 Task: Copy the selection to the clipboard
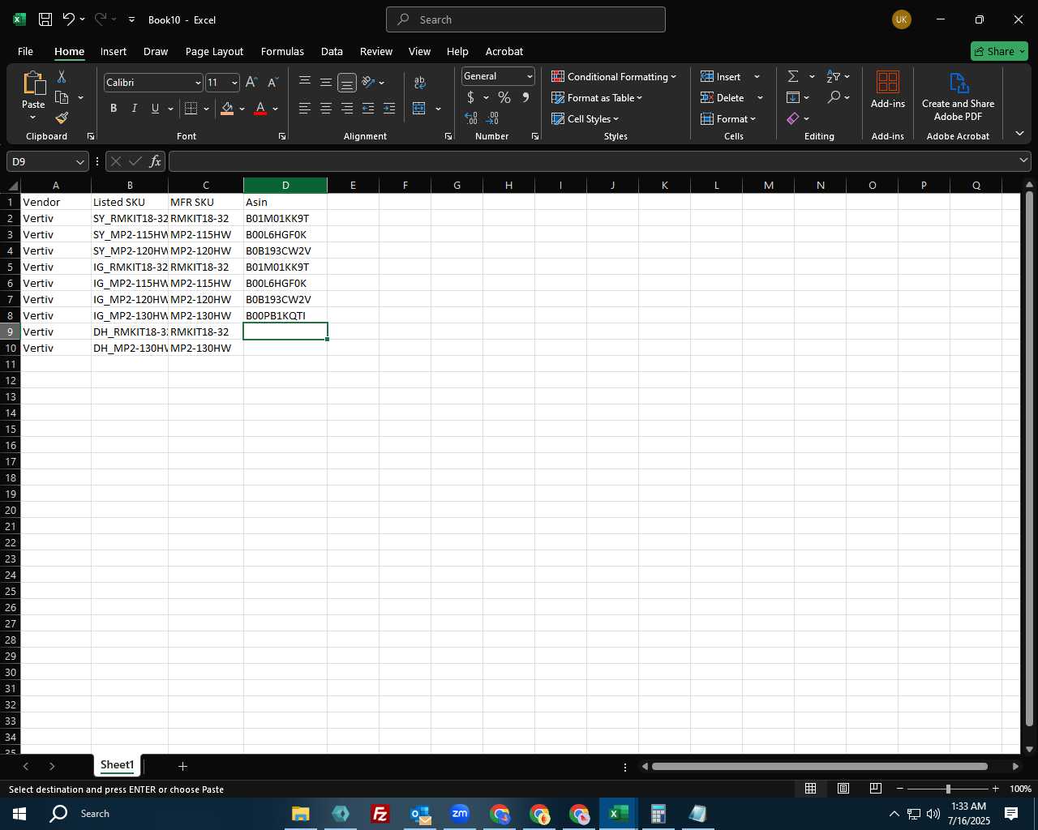tap(62, 97)
